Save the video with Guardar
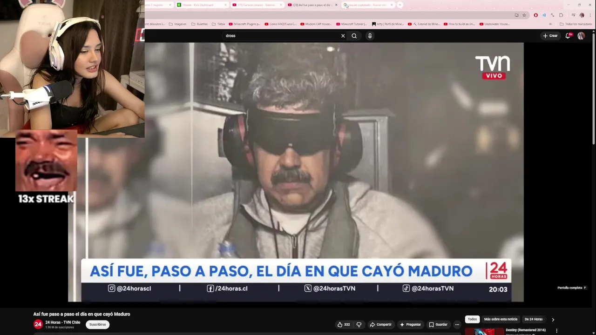This screenshot has width=596, height=335. point(438,324)
